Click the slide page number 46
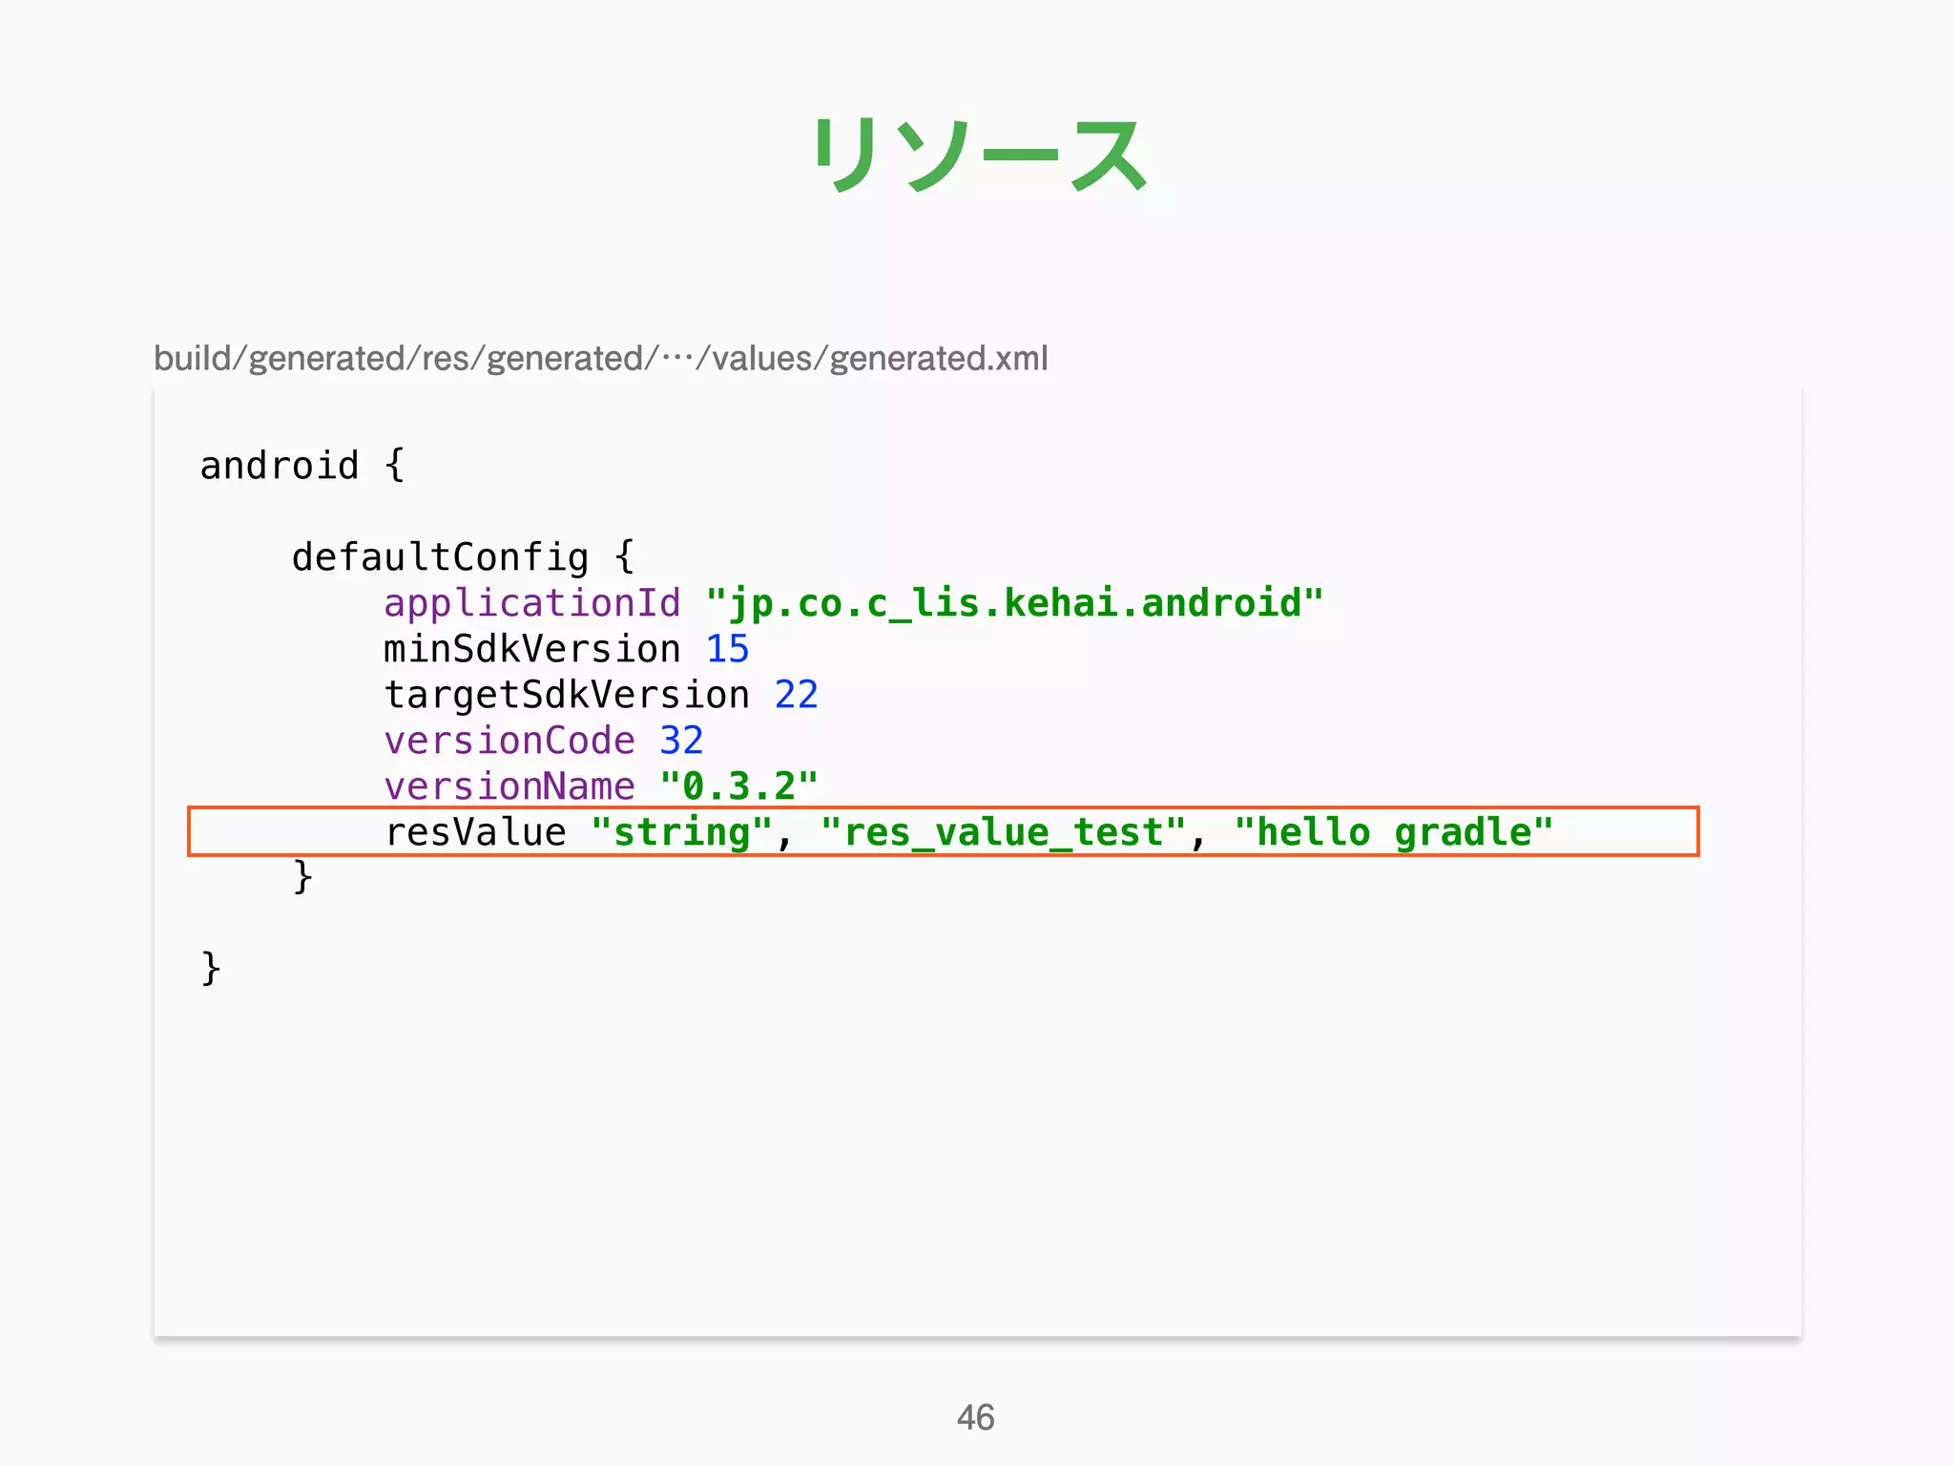The image size is (1954, 1466). [976, 1417]
